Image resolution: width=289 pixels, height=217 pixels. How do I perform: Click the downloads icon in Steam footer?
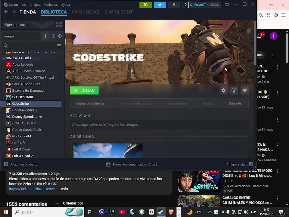tap(108, 165)
